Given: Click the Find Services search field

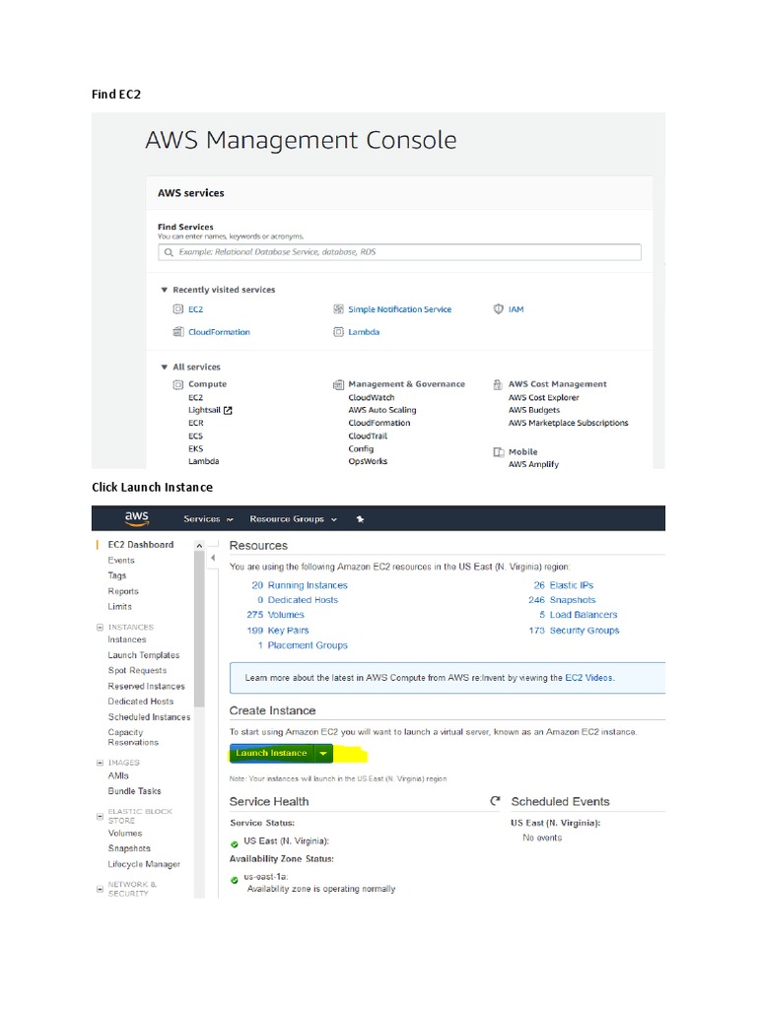Looking at the screenshot, I should [400, 252].
